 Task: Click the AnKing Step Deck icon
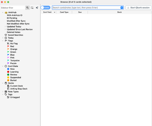(8, 89)
